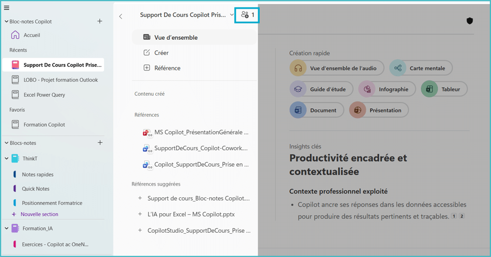Click the Accueil house icon
Image resolution: width=491 pixels, height=257 pixels.
point(15,34)
